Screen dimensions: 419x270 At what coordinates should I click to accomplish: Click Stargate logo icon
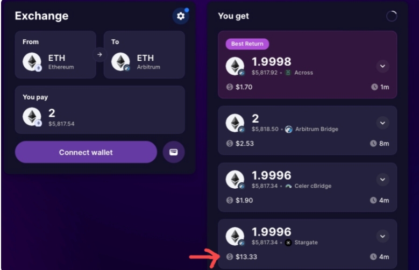(x=288, y=243)
